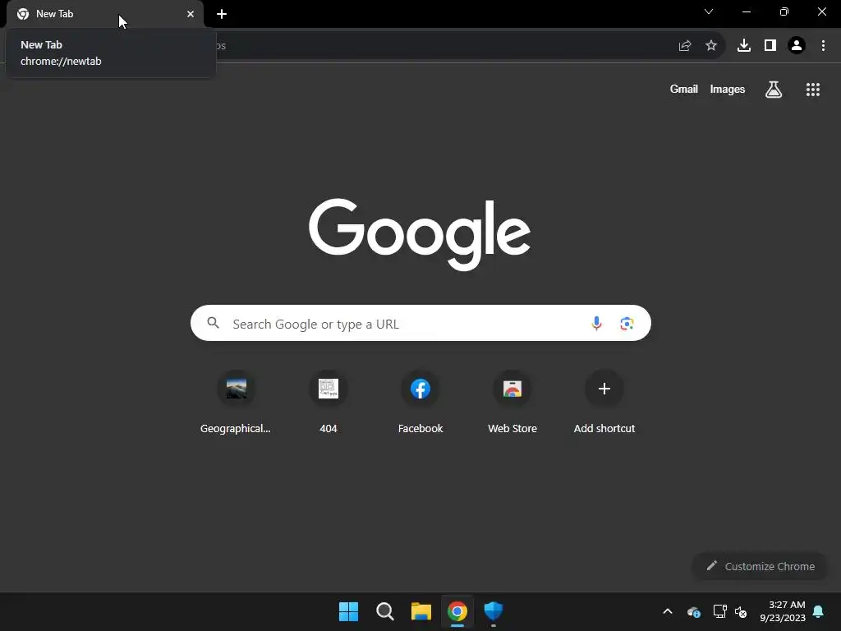The height and width of the screenshot is (631, 841).
Task: Bookmark this tab with the star icon
Action: point(711,46)
